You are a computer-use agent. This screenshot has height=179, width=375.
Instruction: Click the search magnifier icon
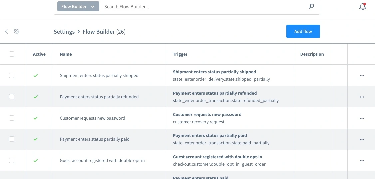[x=311, y=6]
